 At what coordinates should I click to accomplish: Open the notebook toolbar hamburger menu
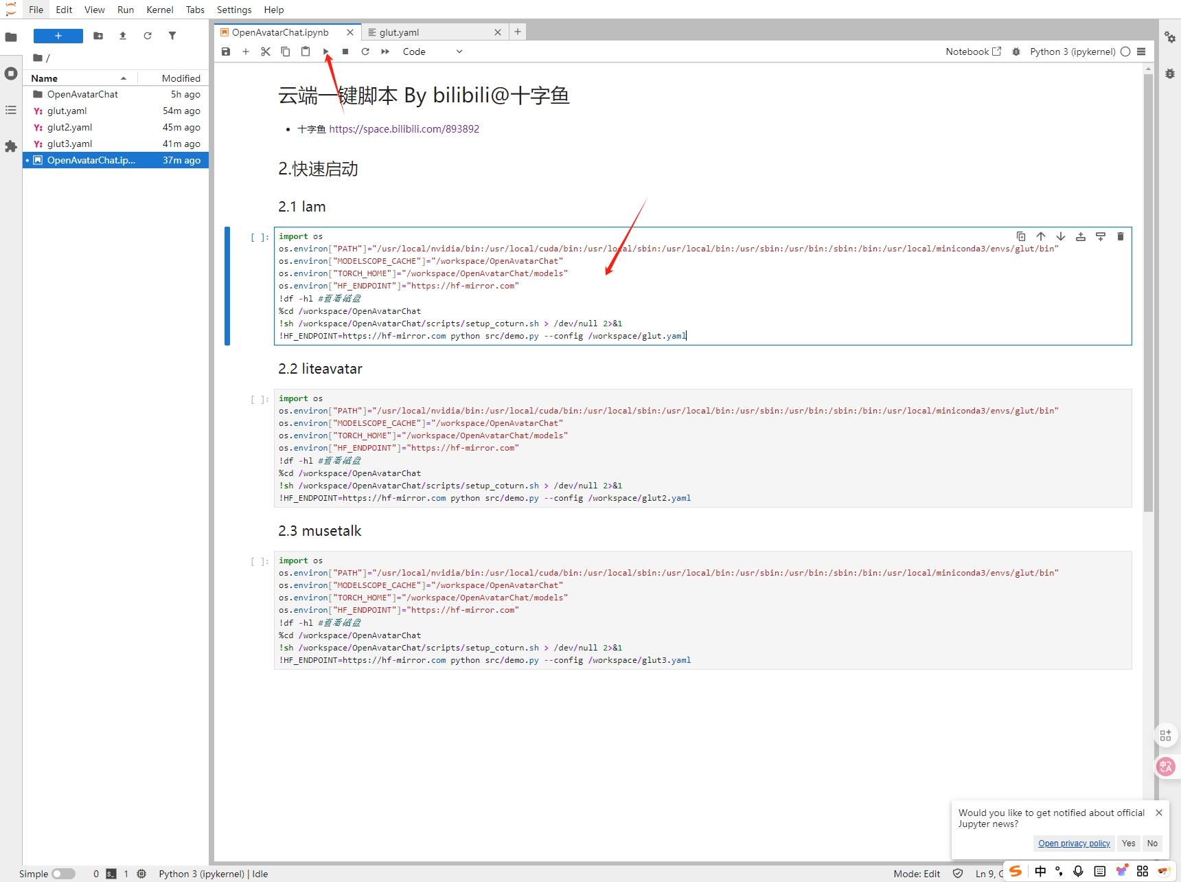(x=1141, y=52)
